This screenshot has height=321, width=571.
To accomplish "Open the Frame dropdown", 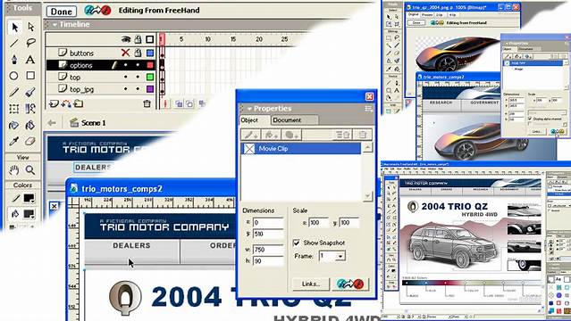I will (340, 256).
